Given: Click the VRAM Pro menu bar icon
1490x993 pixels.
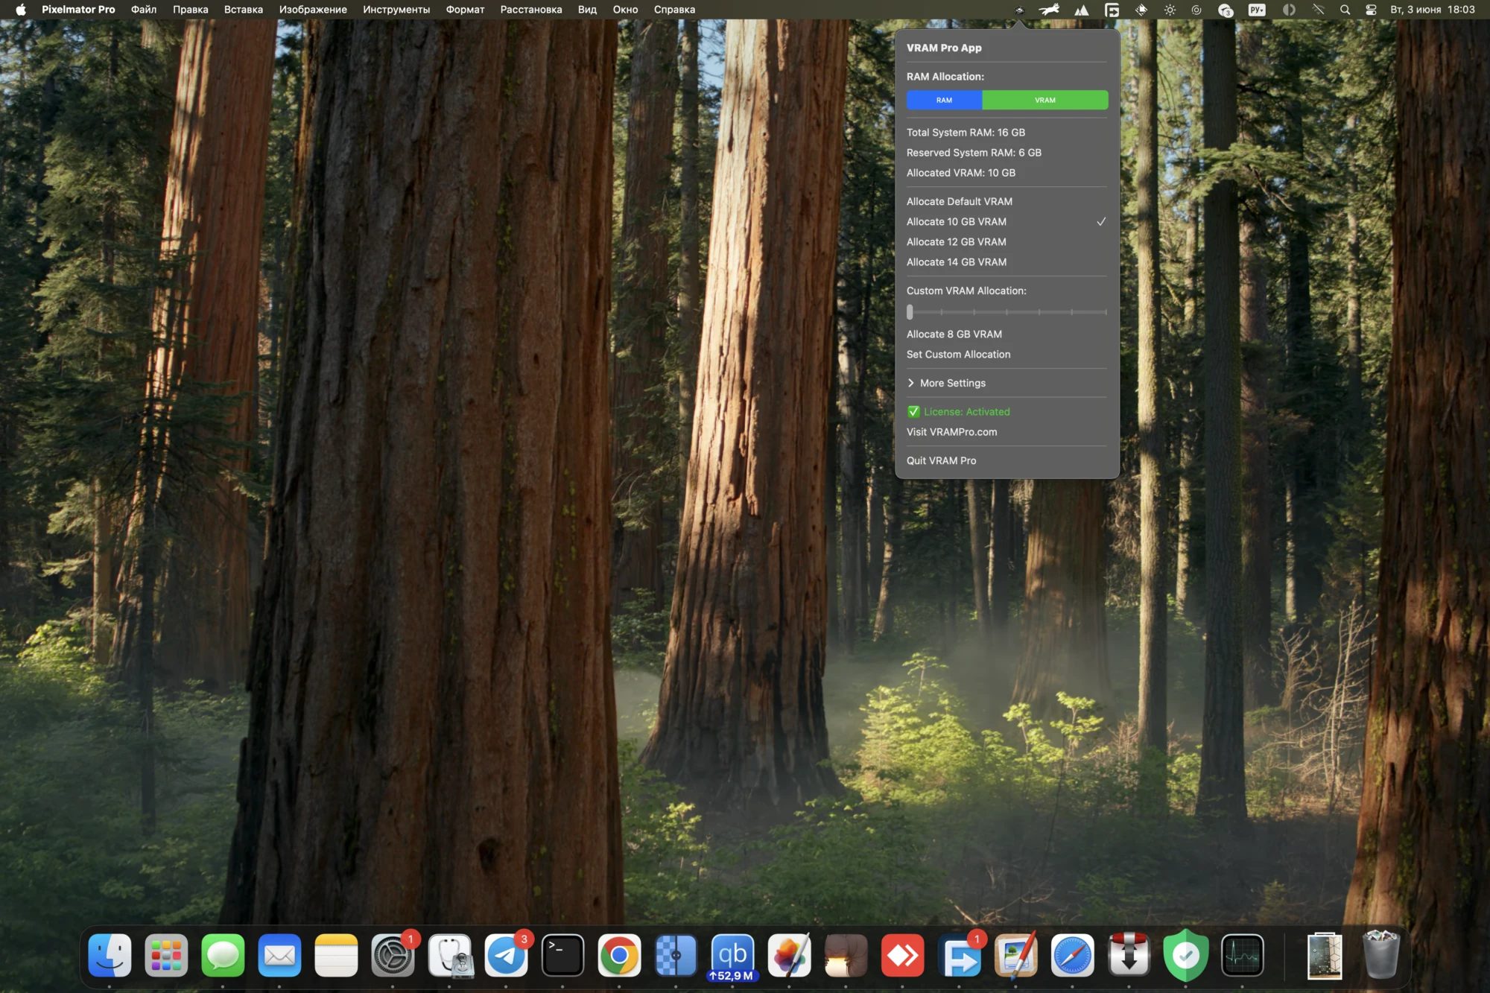Looking at the screenshot, I should pyautogui.click(x=1019, y=10).
